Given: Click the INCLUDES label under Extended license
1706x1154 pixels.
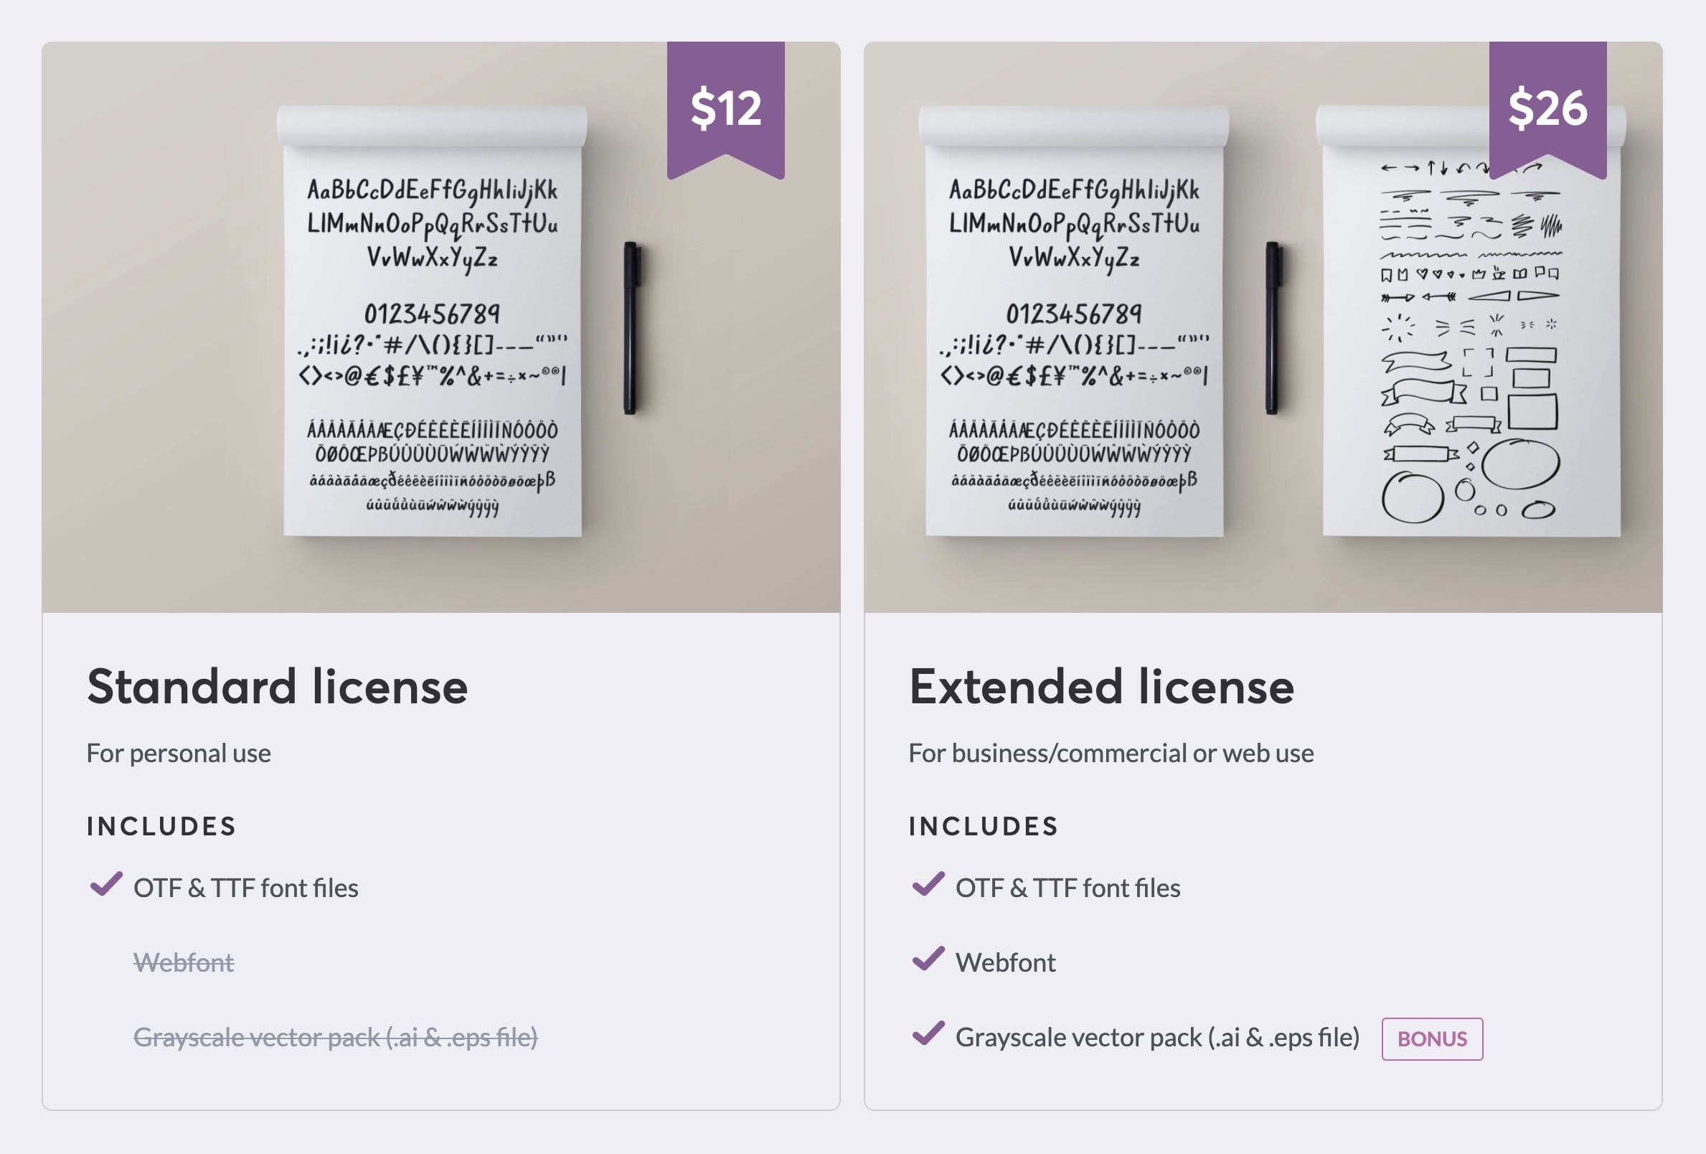Looking at the screenshot, I should click(x=984, y=826).
